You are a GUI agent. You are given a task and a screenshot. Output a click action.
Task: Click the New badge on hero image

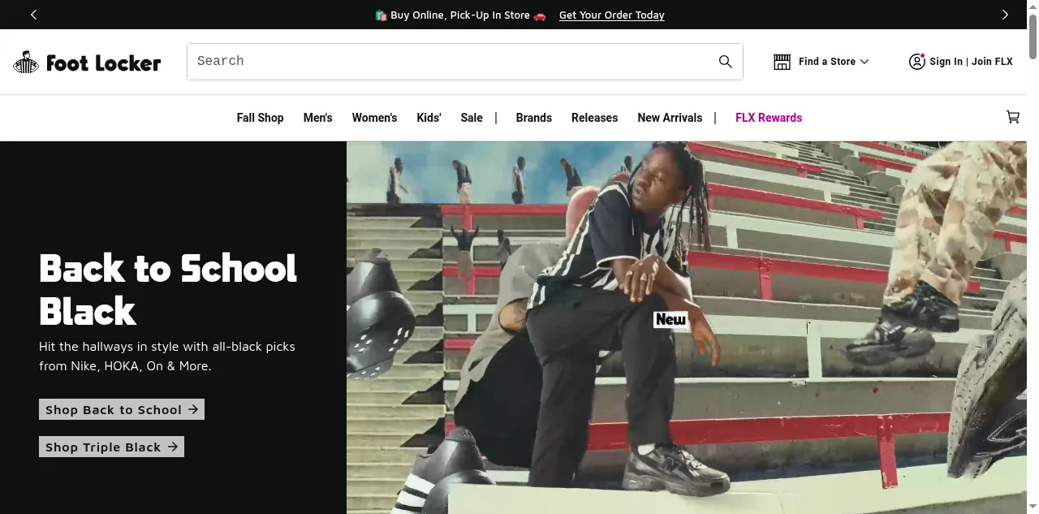click(x=670, y=320)
